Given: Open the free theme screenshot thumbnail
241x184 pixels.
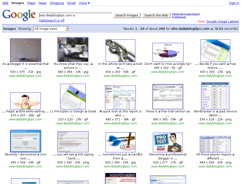Looking at the screenshot, I should (215, 50).
